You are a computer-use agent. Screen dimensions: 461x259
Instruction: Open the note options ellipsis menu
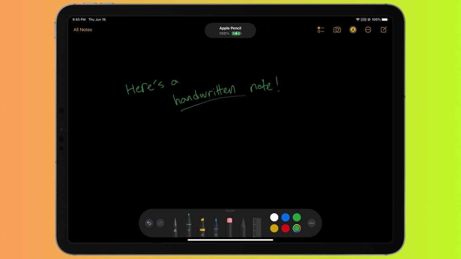(368, 30)
